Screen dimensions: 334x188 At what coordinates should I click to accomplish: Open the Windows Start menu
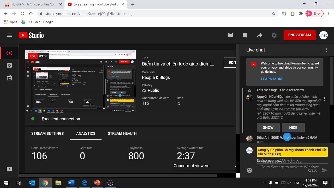click(x=6, y=183)
